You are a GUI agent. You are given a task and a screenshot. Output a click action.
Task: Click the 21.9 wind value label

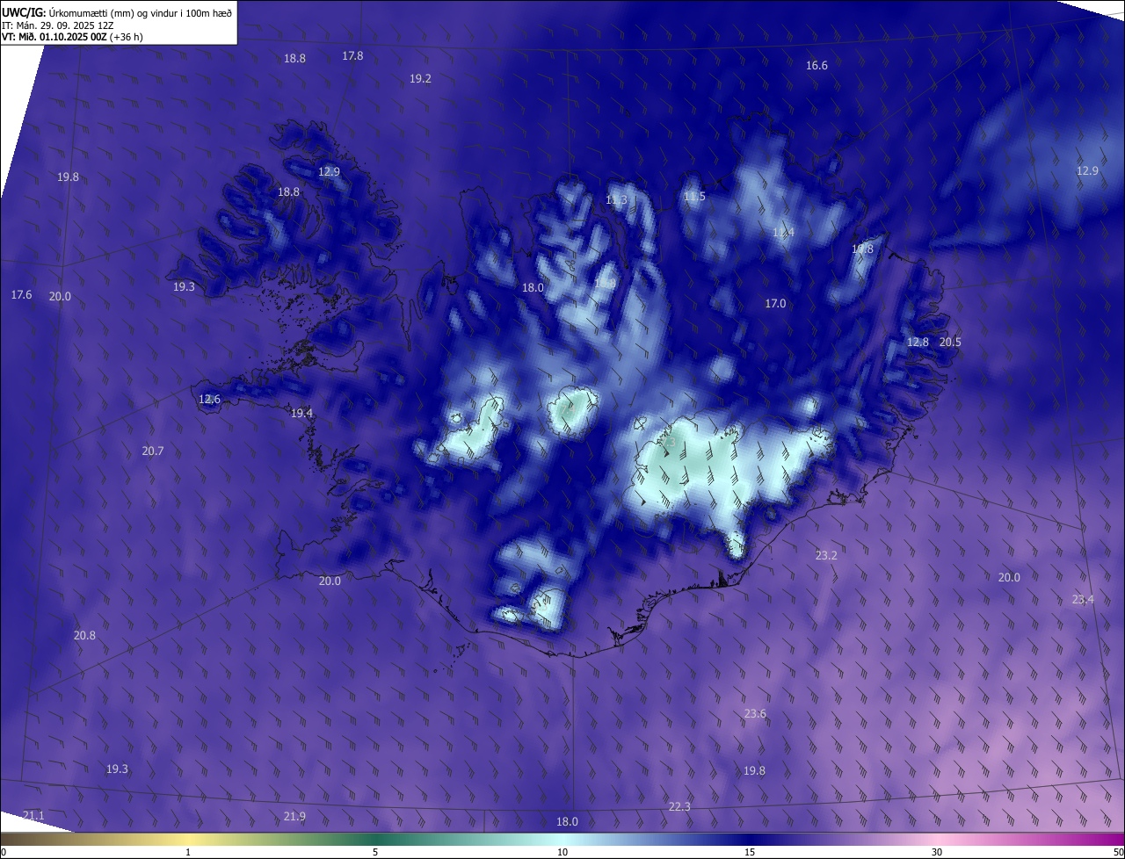point(294,816)
